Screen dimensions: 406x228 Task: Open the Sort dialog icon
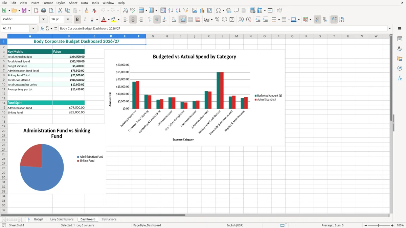coord(163,10)
